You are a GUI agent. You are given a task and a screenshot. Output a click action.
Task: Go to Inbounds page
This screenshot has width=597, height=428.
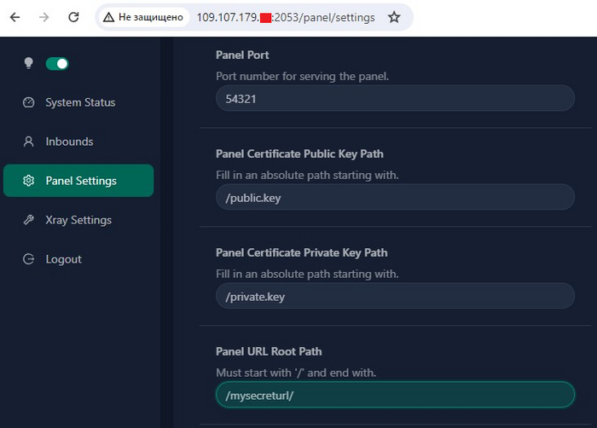(69, 142)
